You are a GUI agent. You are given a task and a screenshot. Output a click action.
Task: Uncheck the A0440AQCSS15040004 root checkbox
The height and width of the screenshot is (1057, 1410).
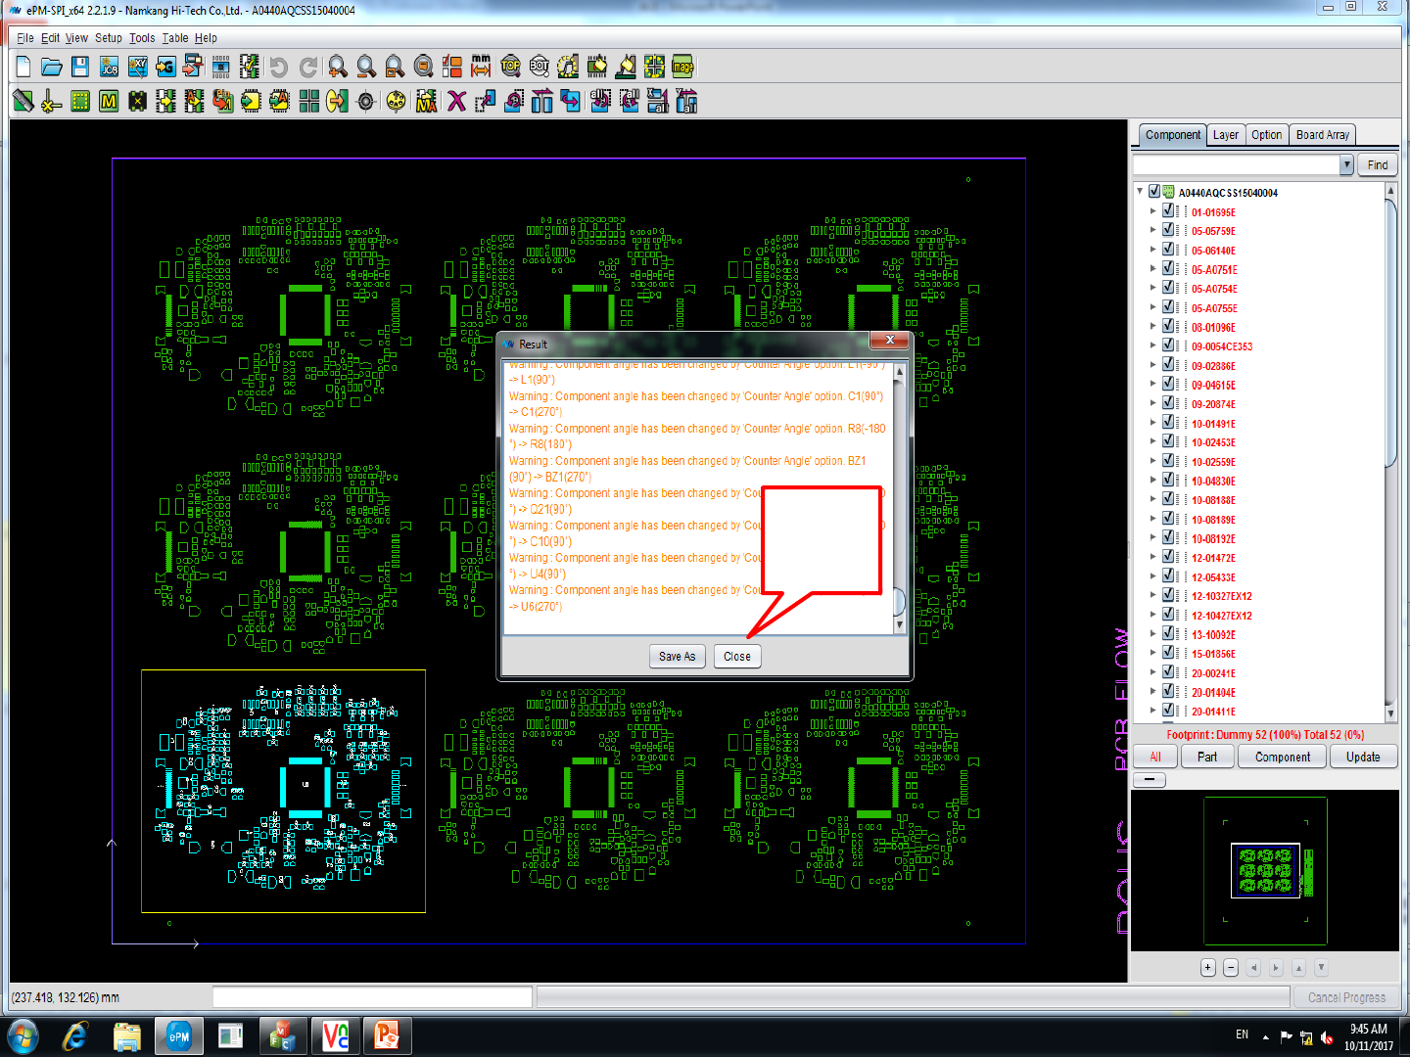pos(1154,192)
